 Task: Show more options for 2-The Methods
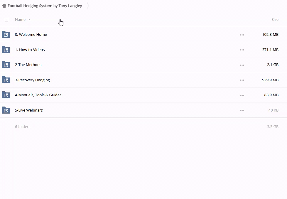pyautogui.click(x=242, y=65)
